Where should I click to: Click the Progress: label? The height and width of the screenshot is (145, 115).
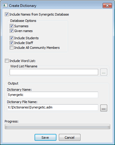pyautogui.click(x=11, y=121)
